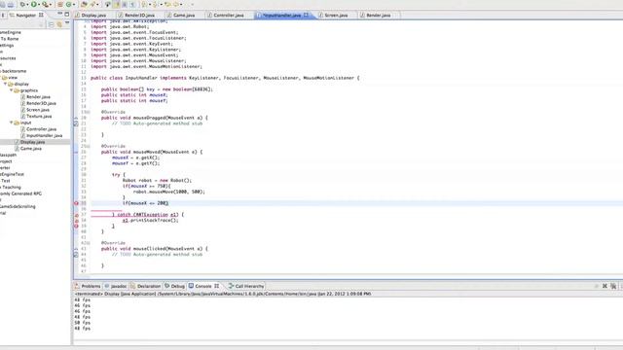Maximize the Navigator panel
Image resolution: width=623 pixels, height=350 pixels.
coord(67,15)
